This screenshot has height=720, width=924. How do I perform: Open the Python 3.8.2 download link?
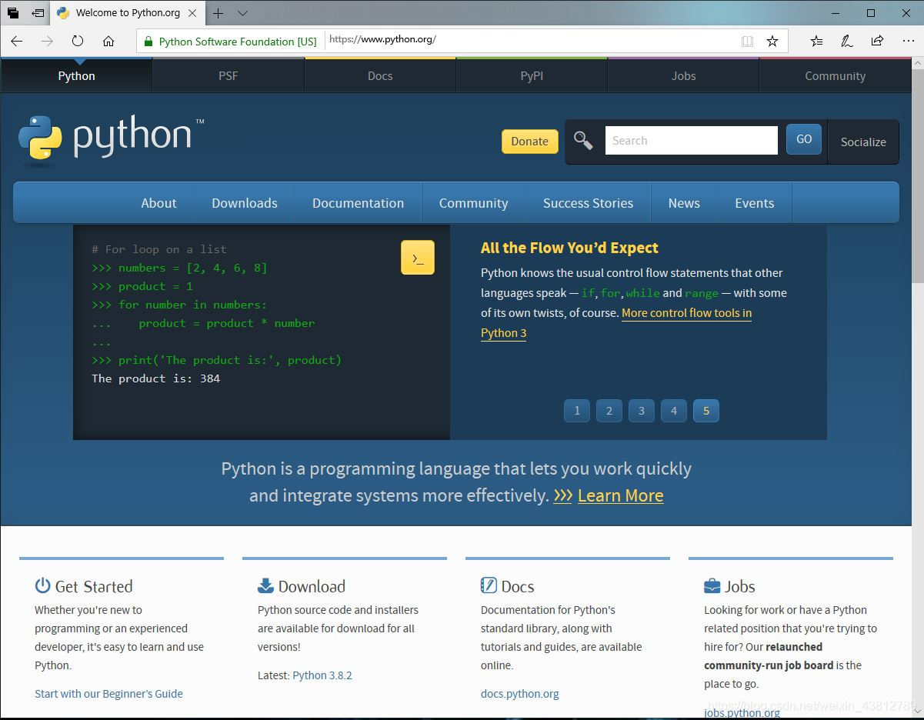point(322,675)
